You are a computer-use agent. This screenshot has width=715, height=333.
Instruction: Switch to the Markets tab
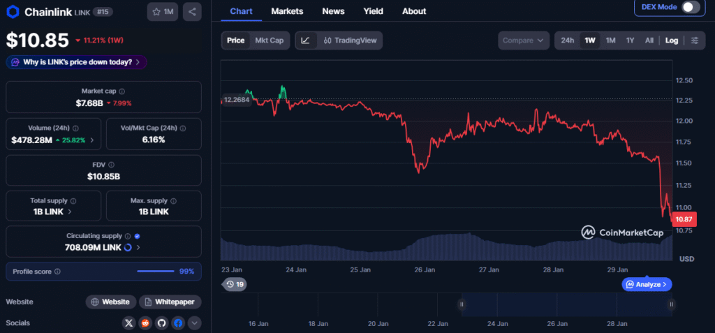point(287,11)
